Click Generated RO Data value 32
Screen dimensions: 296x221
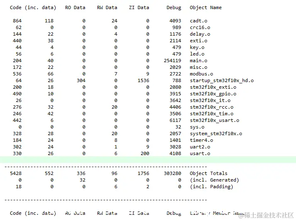point(82,180)
